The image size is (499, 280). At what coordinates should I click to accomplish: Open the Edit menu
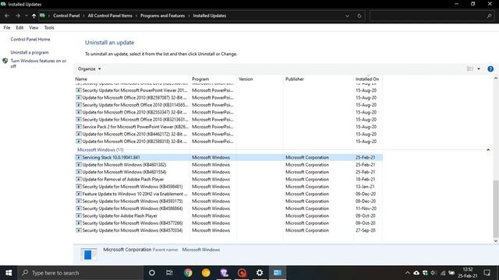pyautogui.click(x=19, y=28)
